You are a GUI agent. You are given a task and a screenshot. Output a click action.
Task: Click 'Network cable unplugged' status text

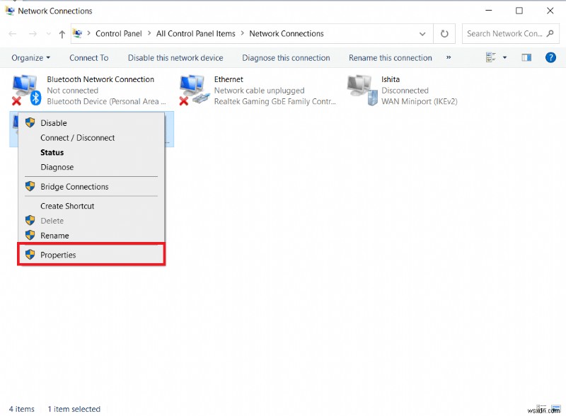pyautogui.click(x=259, y=91)
